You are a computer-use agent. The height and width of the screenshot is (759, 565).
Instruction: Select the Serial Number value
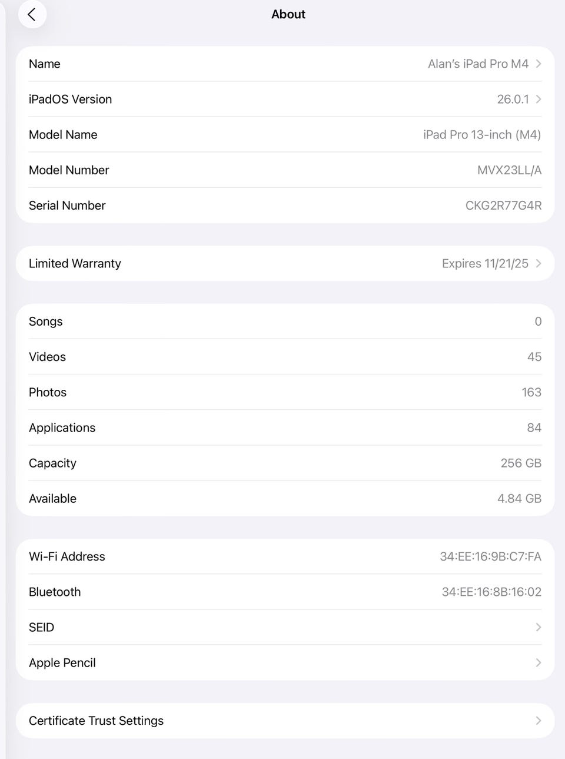(x=503, y=206)
